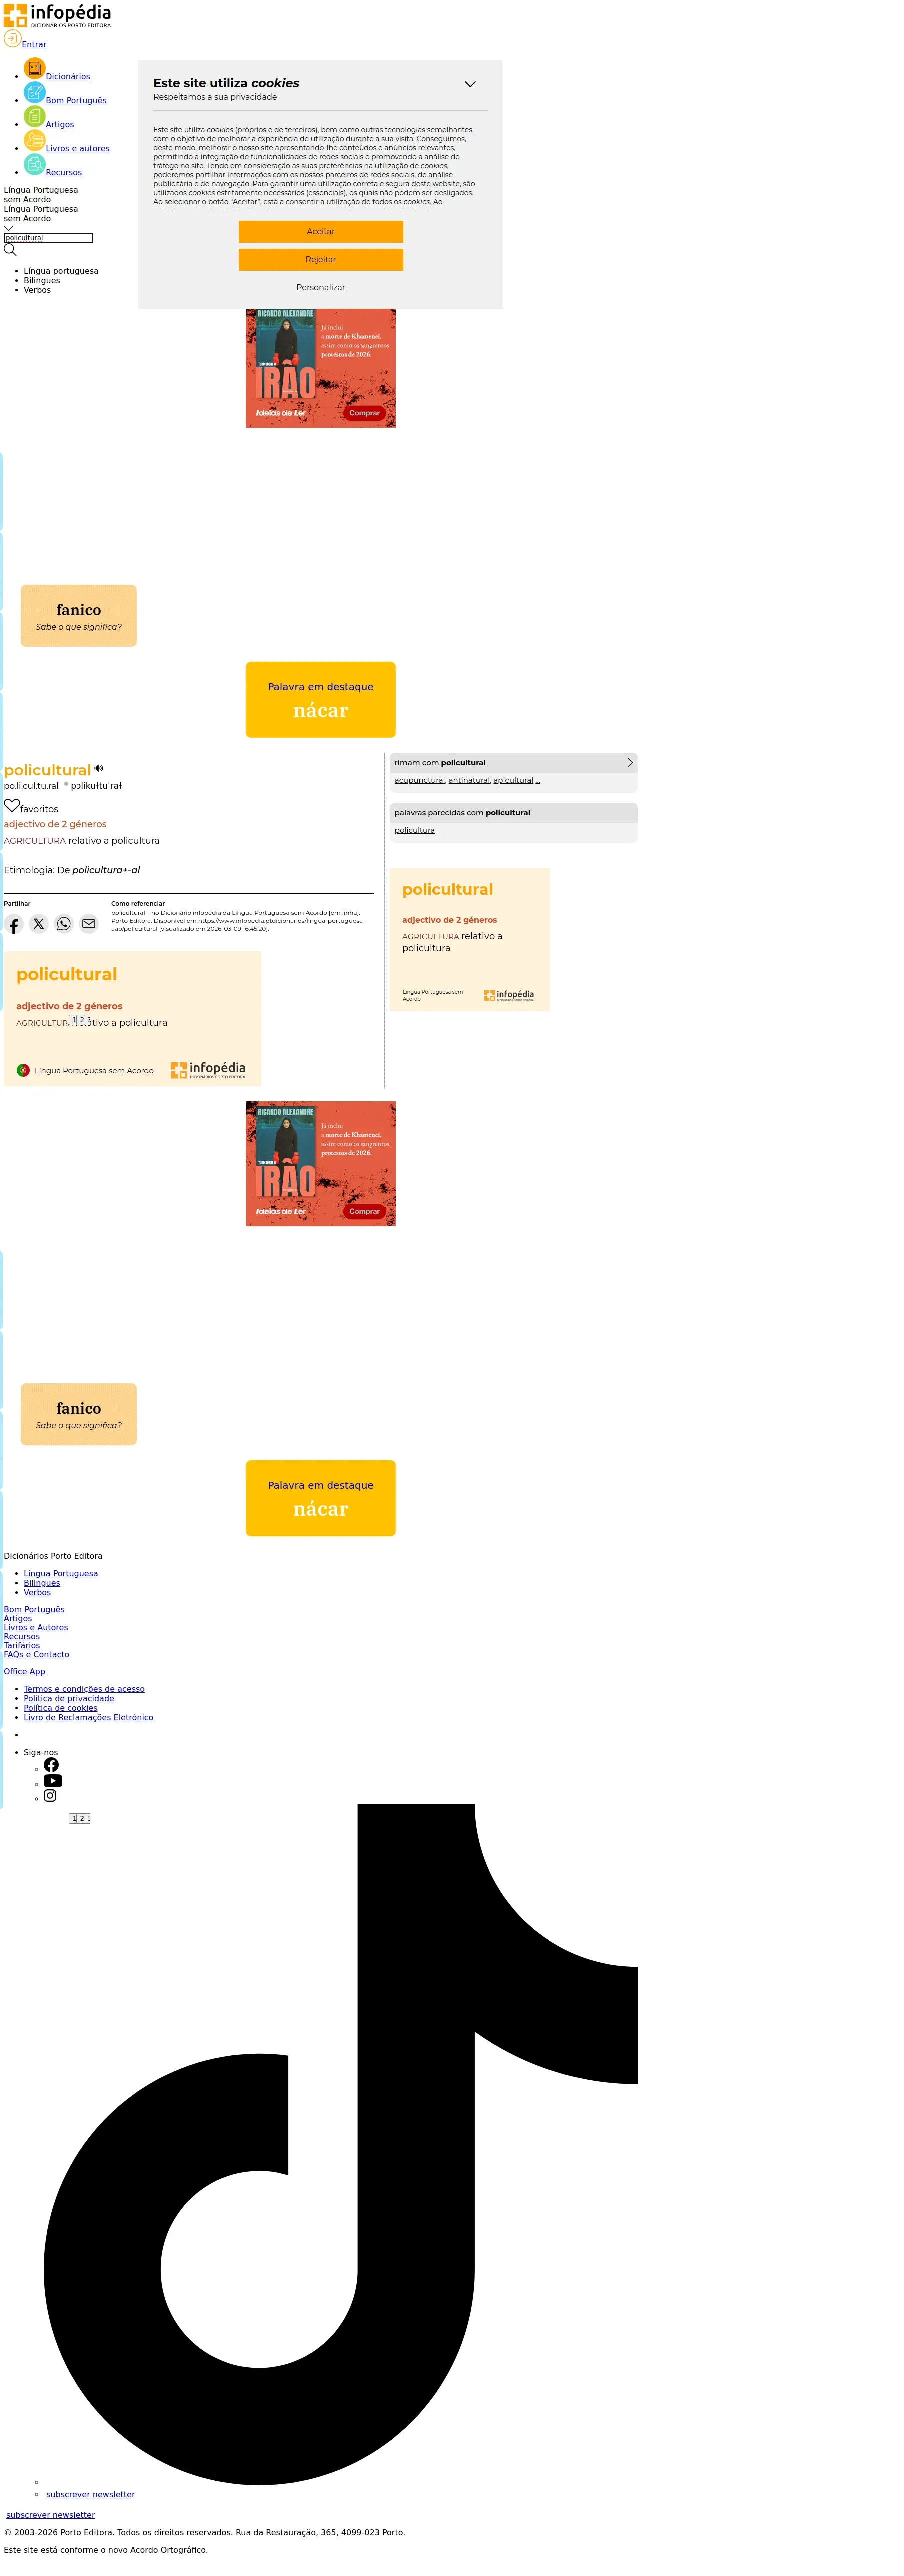Open the Office App link

25,1671
